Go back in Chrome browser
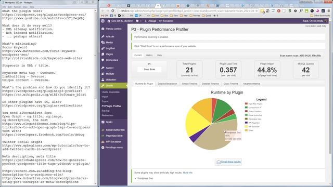The image size is (333, 187). click(x=103, y=11)
